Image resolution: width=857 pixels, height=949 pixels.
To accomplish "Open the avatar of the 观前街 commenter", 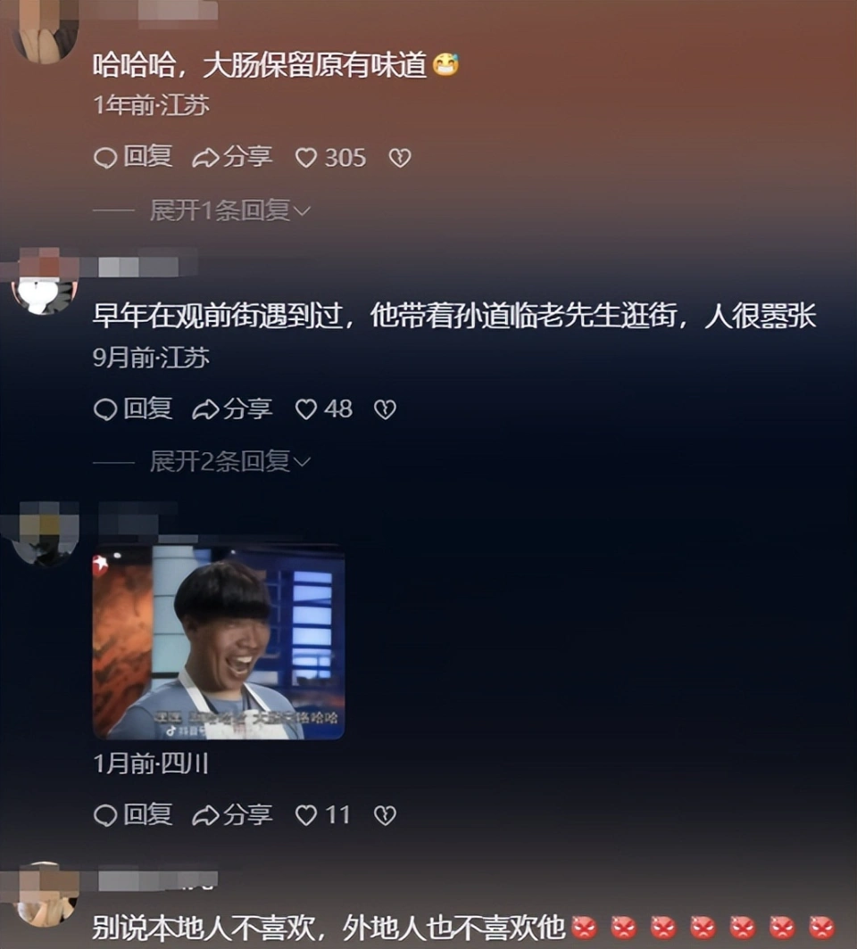I will coord(46,287).
